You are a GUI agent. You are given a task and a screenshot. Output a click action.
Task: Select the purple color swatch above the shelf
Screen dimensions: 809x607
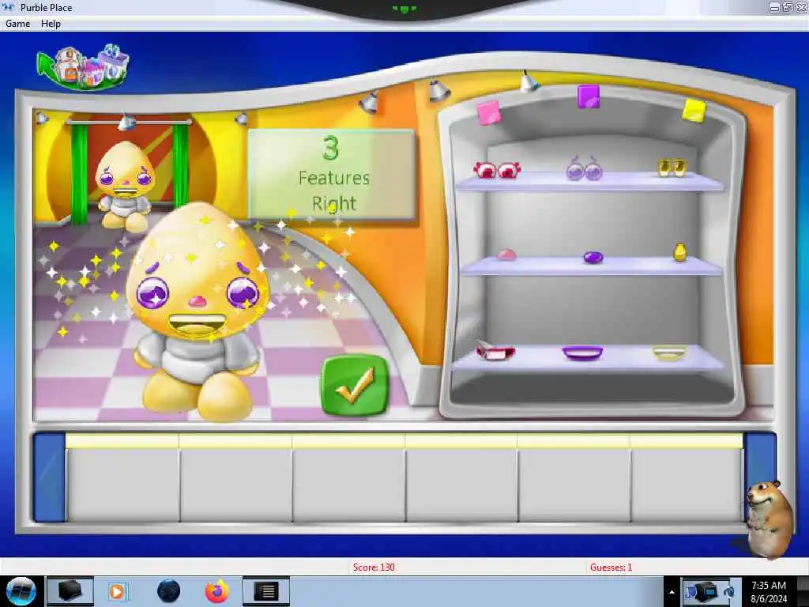[x=588, y=96]
